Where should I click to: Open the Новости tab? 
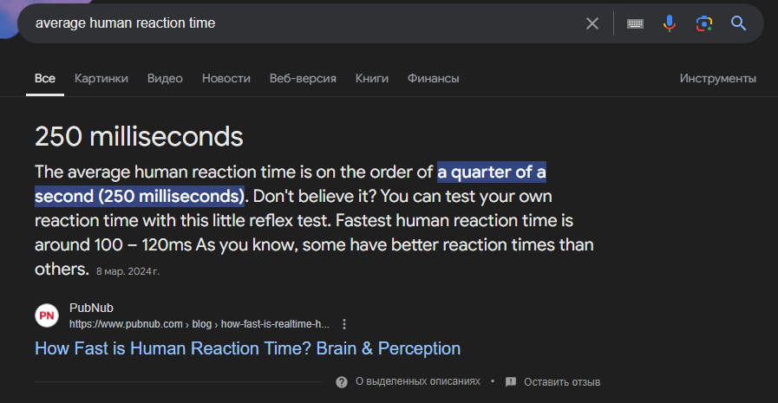click(x=226, y=78)
